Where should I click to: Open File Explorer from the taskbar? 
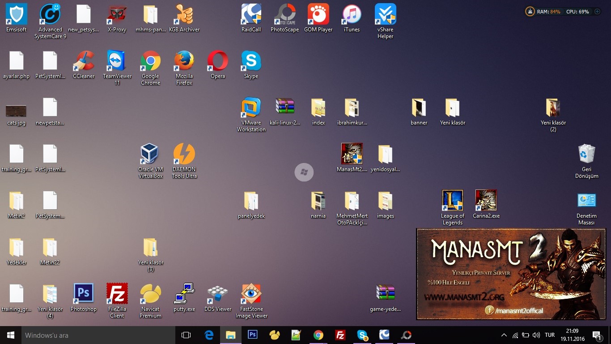coord(230,335)
